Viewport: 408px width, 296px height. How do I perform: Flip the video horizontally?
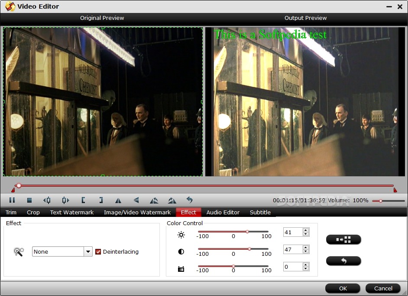point(118,201)
